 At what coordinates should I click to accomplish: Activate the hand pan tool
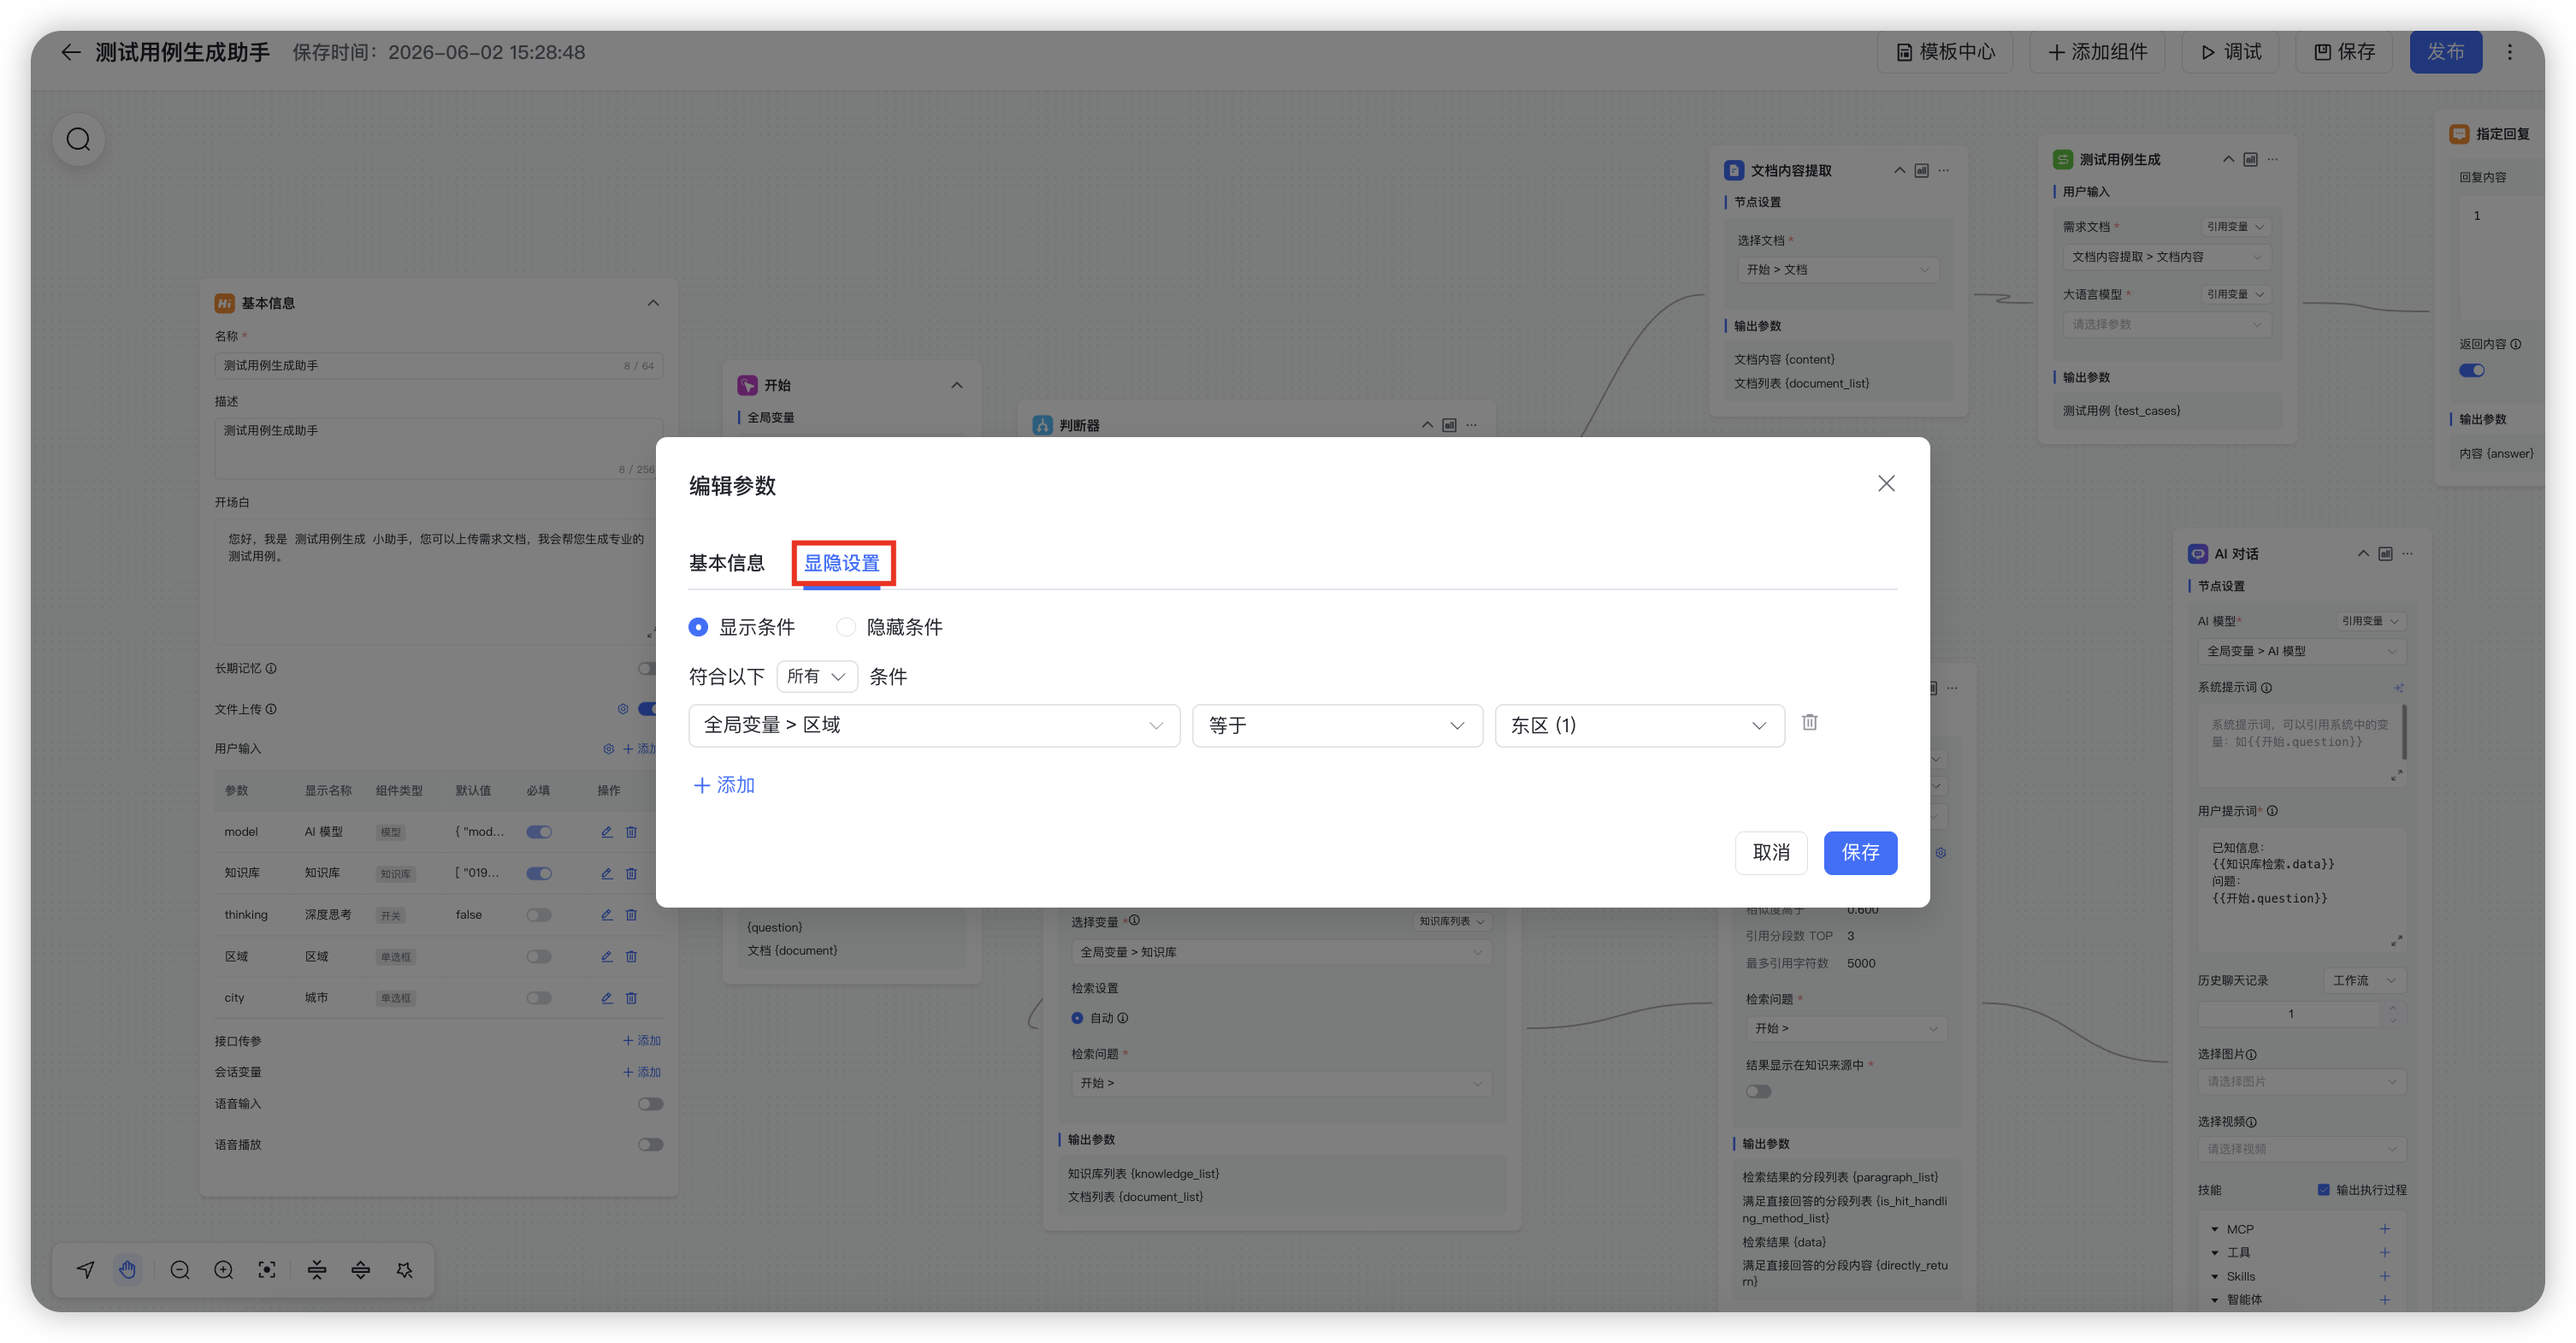128,1270
